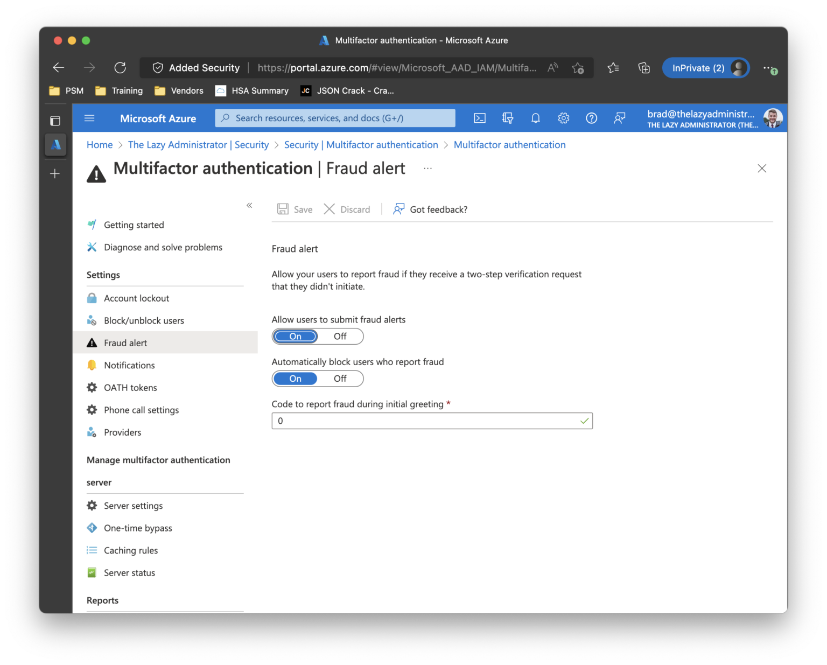Image resolution: width=827 pixels, height=665 pixels.
Task: Click the browser address bar URL
Action: [x=397, y=68]
